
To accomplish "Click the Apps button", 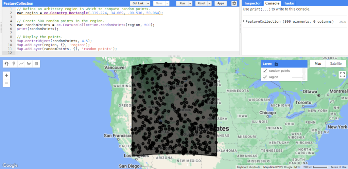I will tap(221, 3).
